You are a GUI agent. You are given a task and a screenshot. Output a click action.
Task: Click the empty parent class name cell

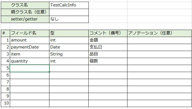click(69, 12)
